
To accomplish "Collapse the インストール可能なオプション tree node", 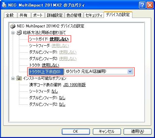I will 13,78.
